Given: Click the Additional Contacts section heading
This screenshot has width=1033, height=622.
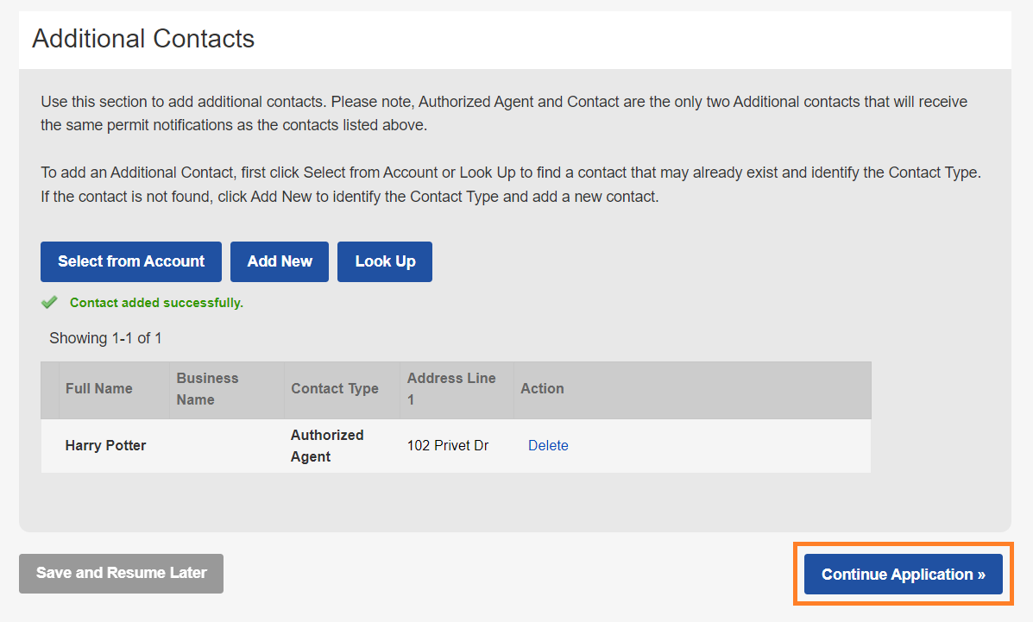Looking at the screenshot, I should click(x=143, y=39).
